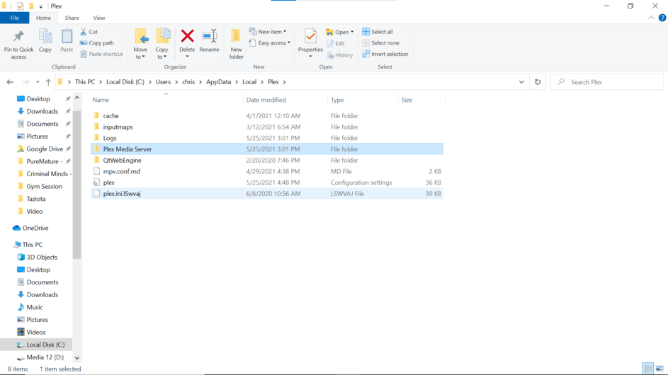Click Select none
The image size is (668, 375).
(x=381, y=43)
